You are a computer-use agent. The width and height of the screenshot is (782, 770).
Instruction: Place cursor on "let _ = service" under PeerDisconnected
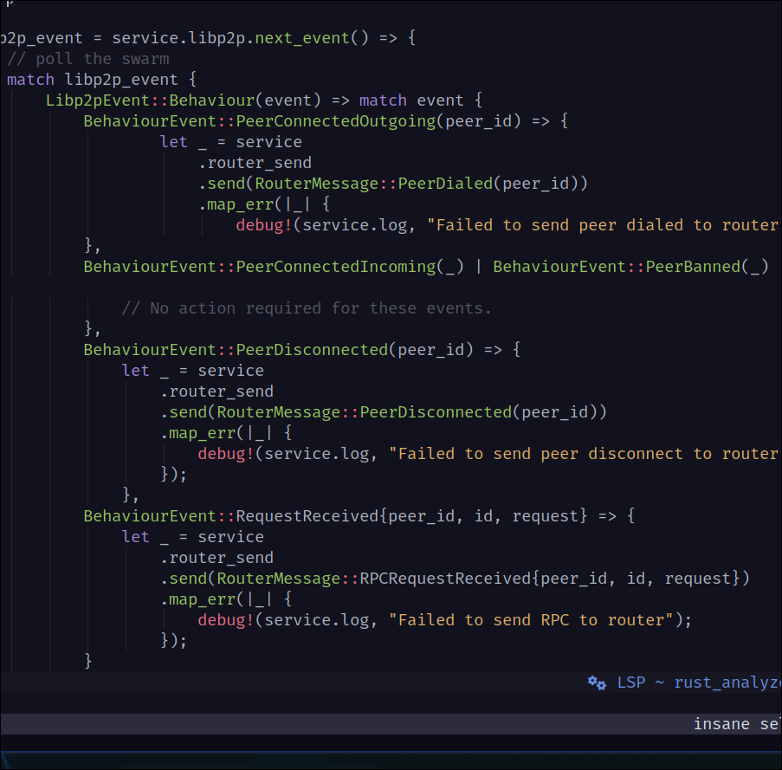(192, 371)
